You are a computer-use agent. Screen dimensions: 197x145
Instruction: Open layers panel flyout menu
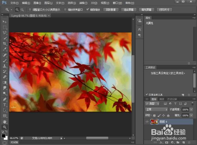[x=194, y=99]
